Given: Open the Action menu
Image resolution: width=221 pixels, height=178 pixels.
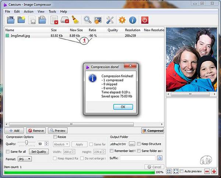Looking at the screenshot, I should pos(29,11).
